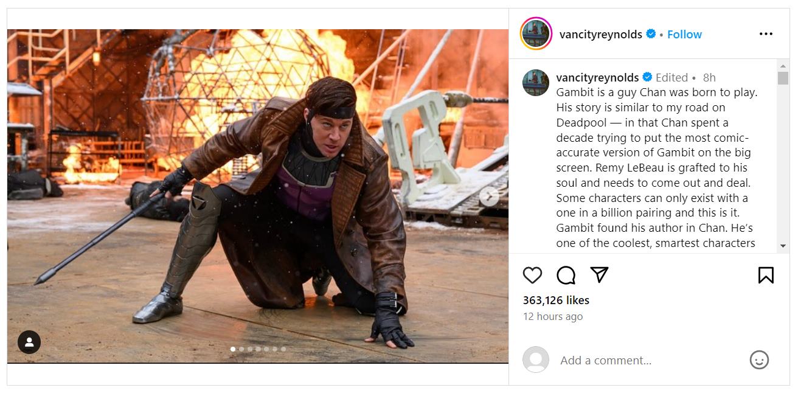Click the smiley emoji icon in the comment box

coord(758,360)
